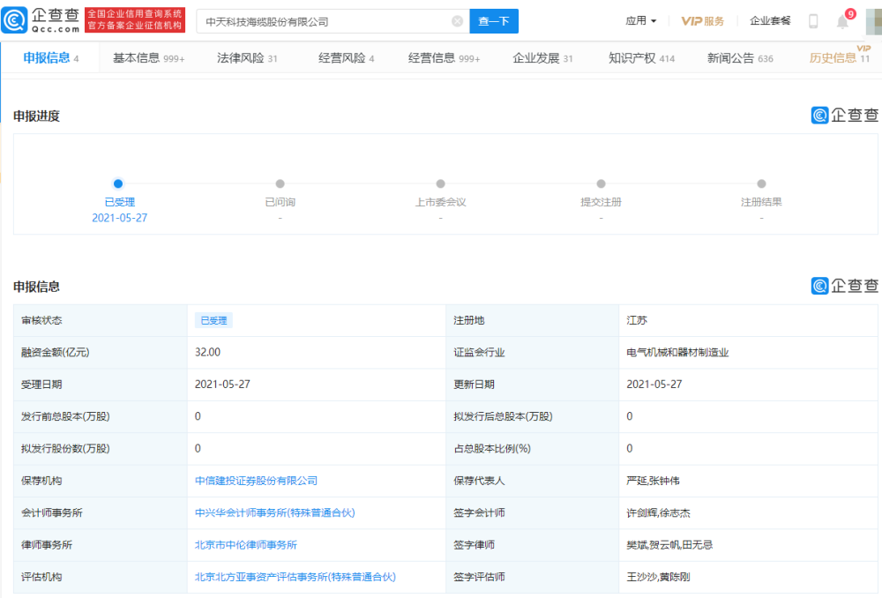The width and height of the screenshot is (882, 598).
Task: Open the VIP服务 link
Action: (x=702, y=21)
